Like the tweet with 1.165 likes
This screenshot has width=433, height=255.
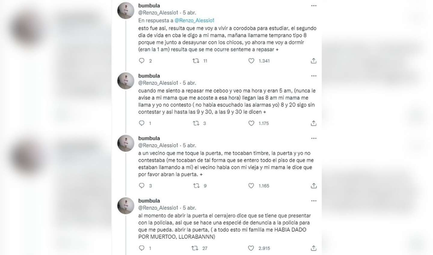point(251,186)
